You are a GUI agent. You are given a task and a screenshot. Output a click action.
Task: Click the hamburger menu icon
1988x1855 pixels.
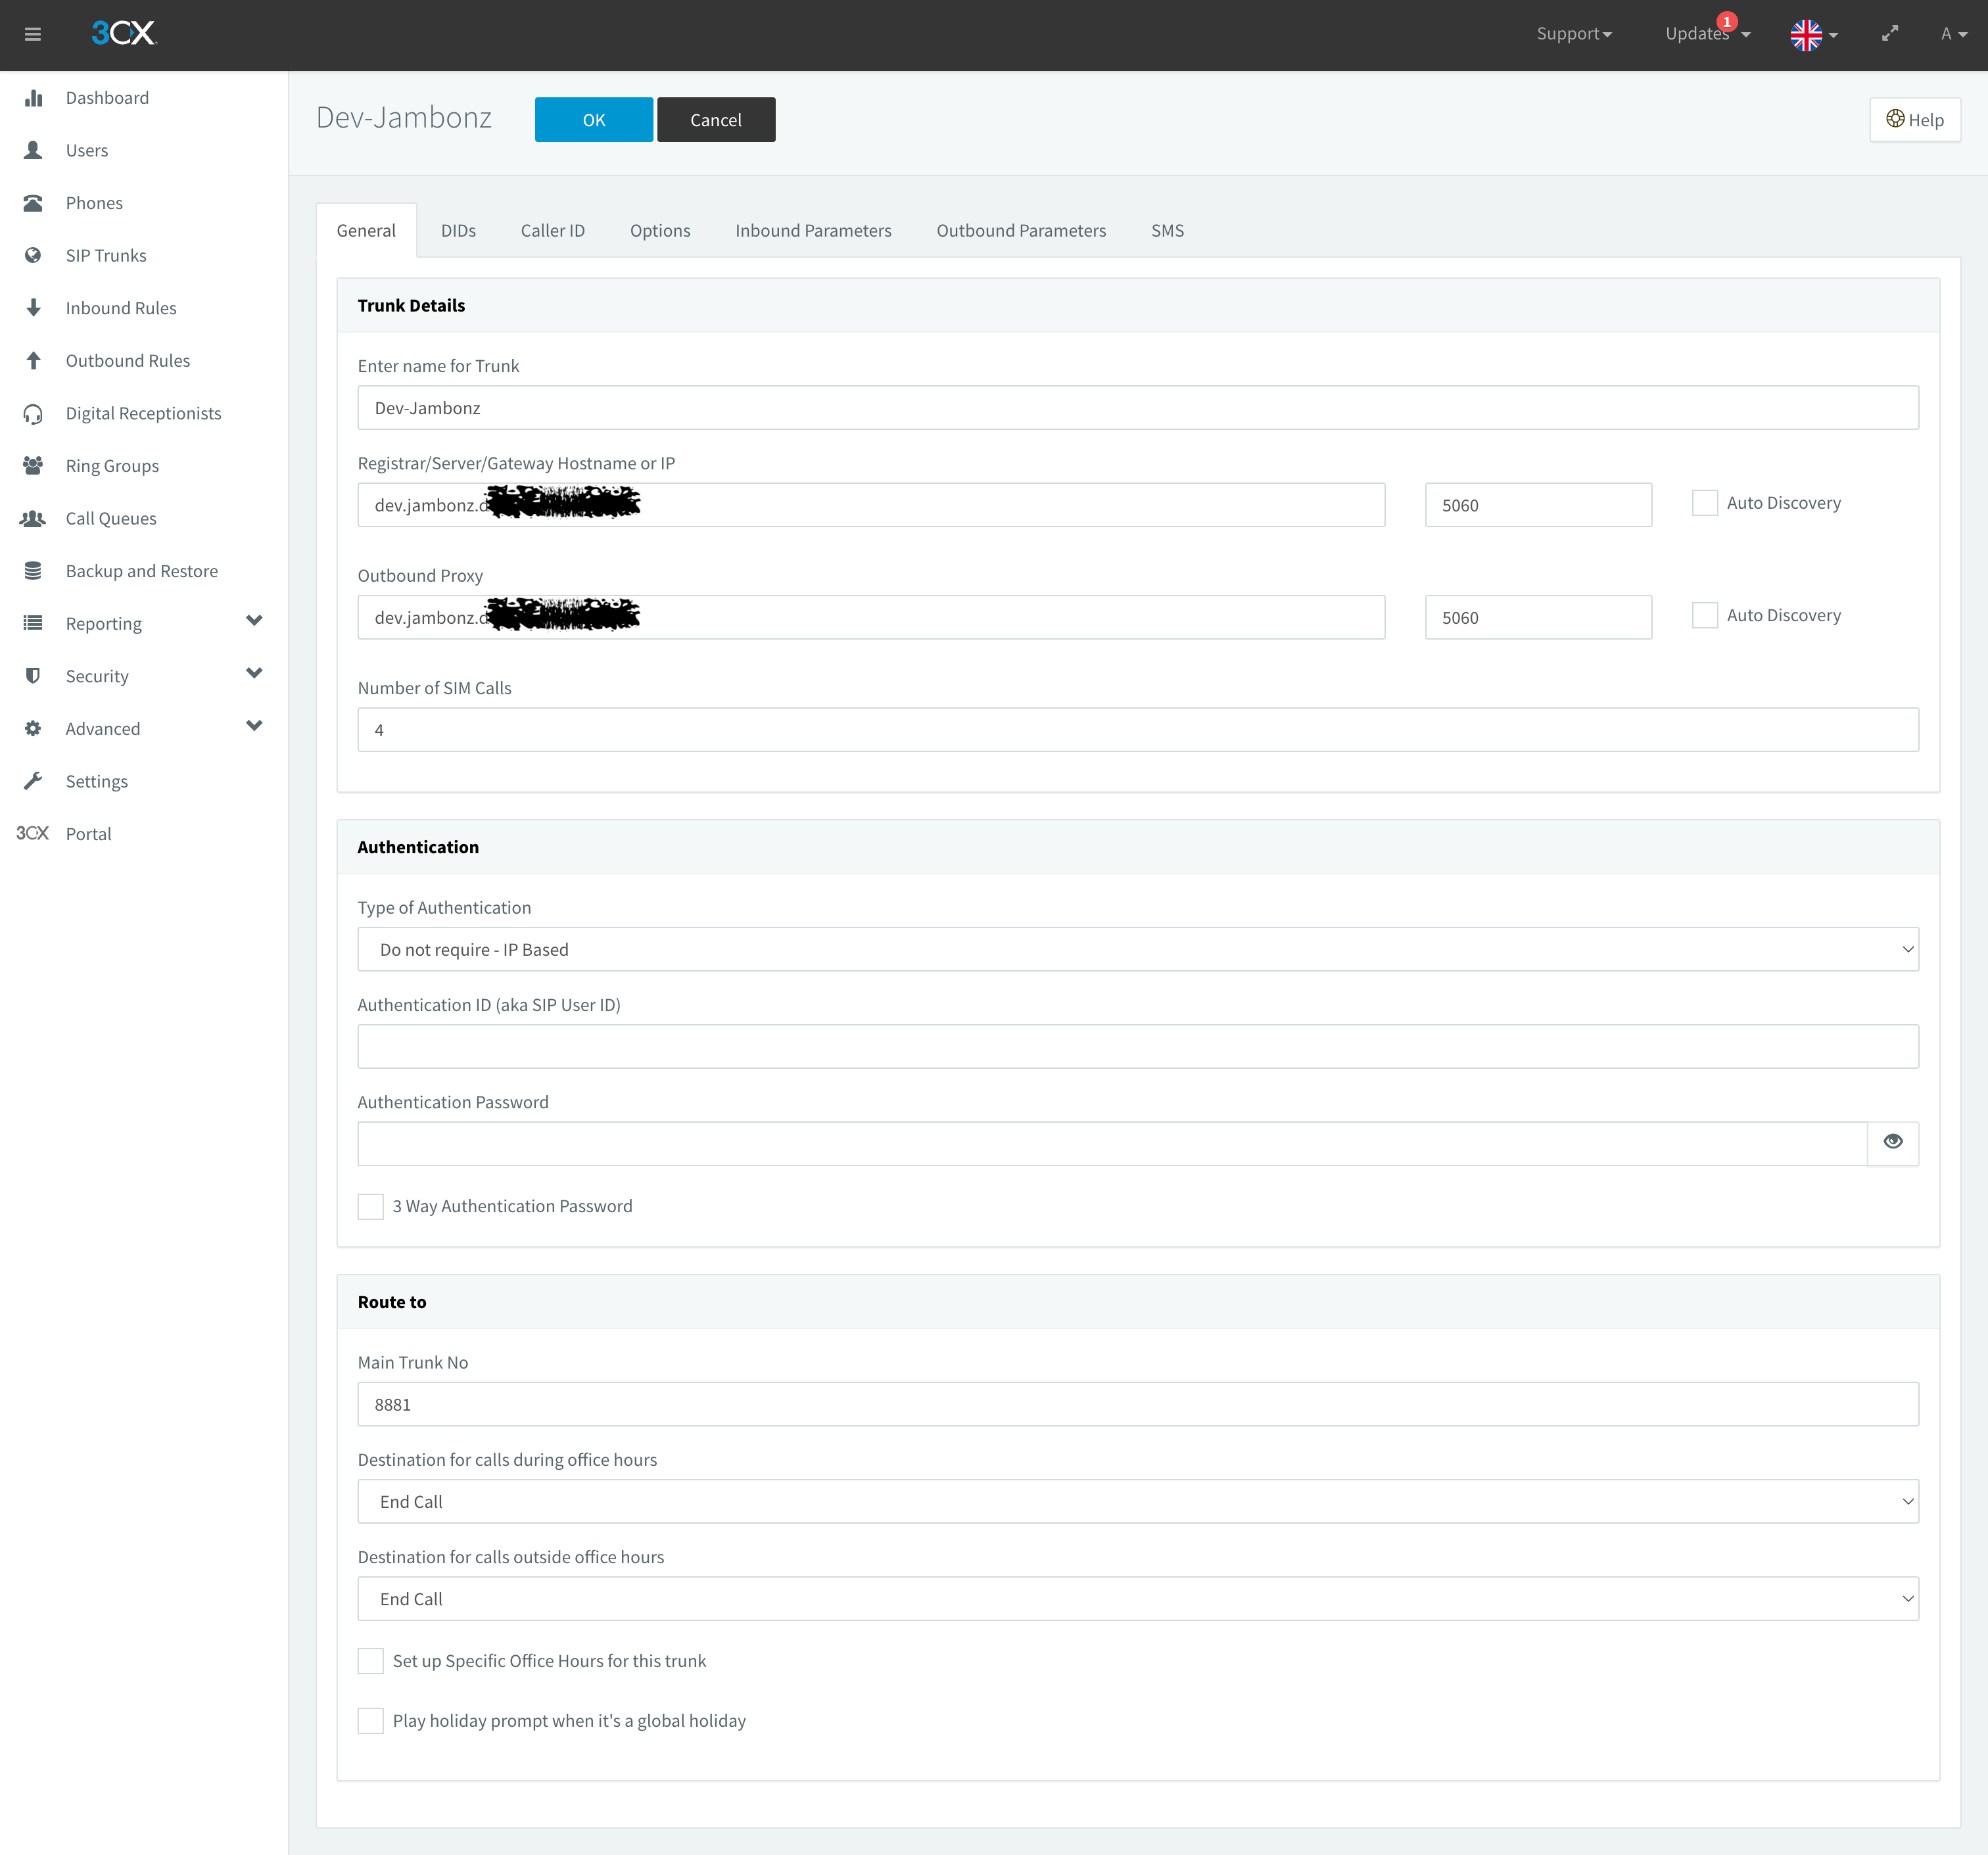[x=32, y=34]
